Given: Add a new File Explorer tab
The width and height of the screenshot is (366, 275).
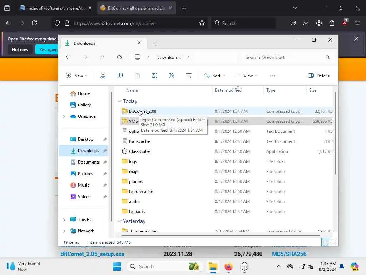Looking at the screenshot, I should click(155, 43).
